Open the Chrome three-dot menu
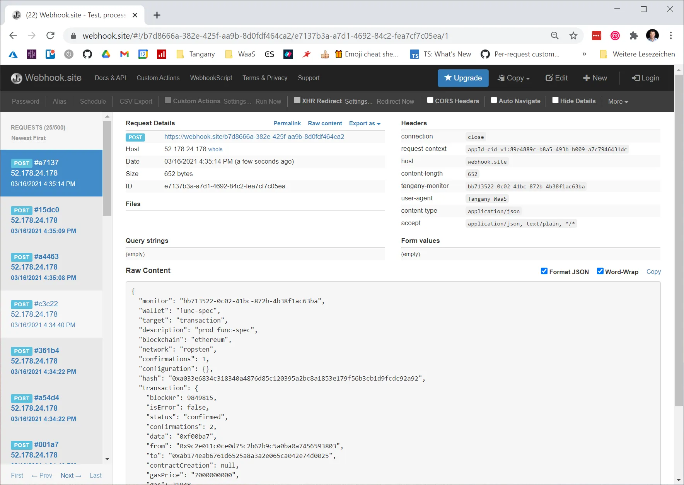Image resolution: width=684 pixels, height=485 pixels. click(x=671, y=36)
